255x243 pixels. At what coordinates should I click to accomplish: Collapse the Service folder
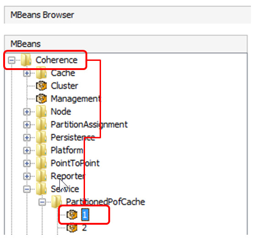pyautogui.click(x=27, y=189)
